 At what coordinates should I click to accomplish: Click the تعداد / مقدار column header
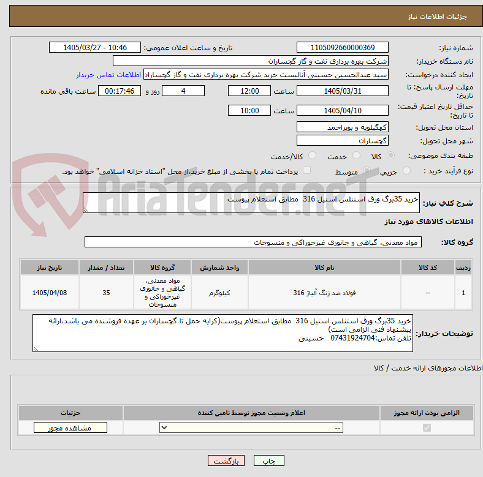coord(106,268)
